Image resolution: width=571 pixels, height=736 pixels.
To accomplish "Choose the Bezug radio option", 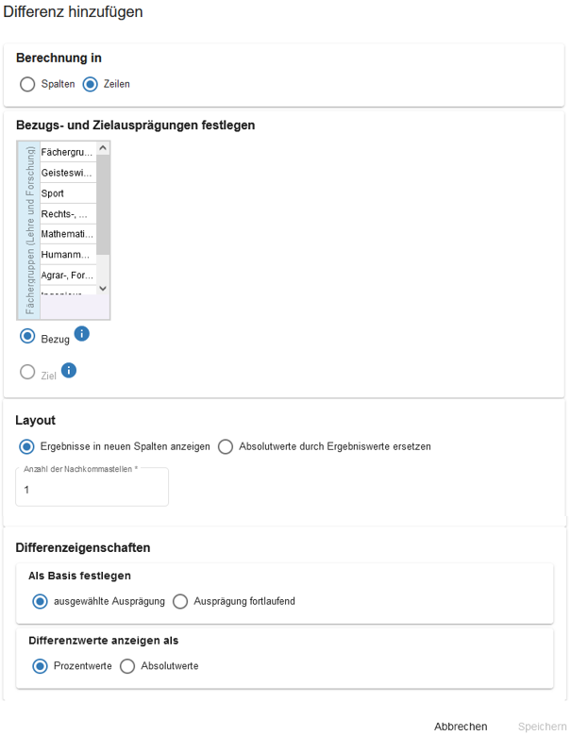I will 27,336.
